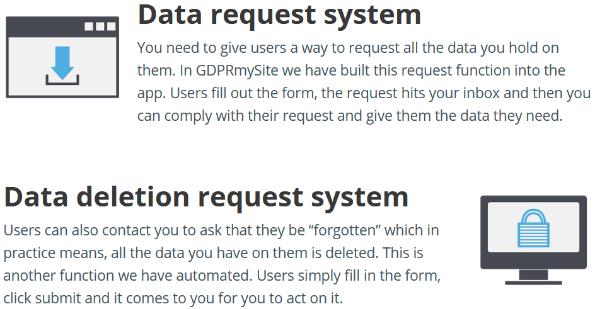Click the download tray bracket under arrow
This screenshot has width=595, height=309.
62,80
